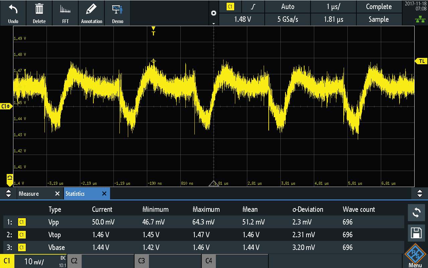Click the 5 GSa/s sample rate button
428x268 pixels.
point(287,19)
